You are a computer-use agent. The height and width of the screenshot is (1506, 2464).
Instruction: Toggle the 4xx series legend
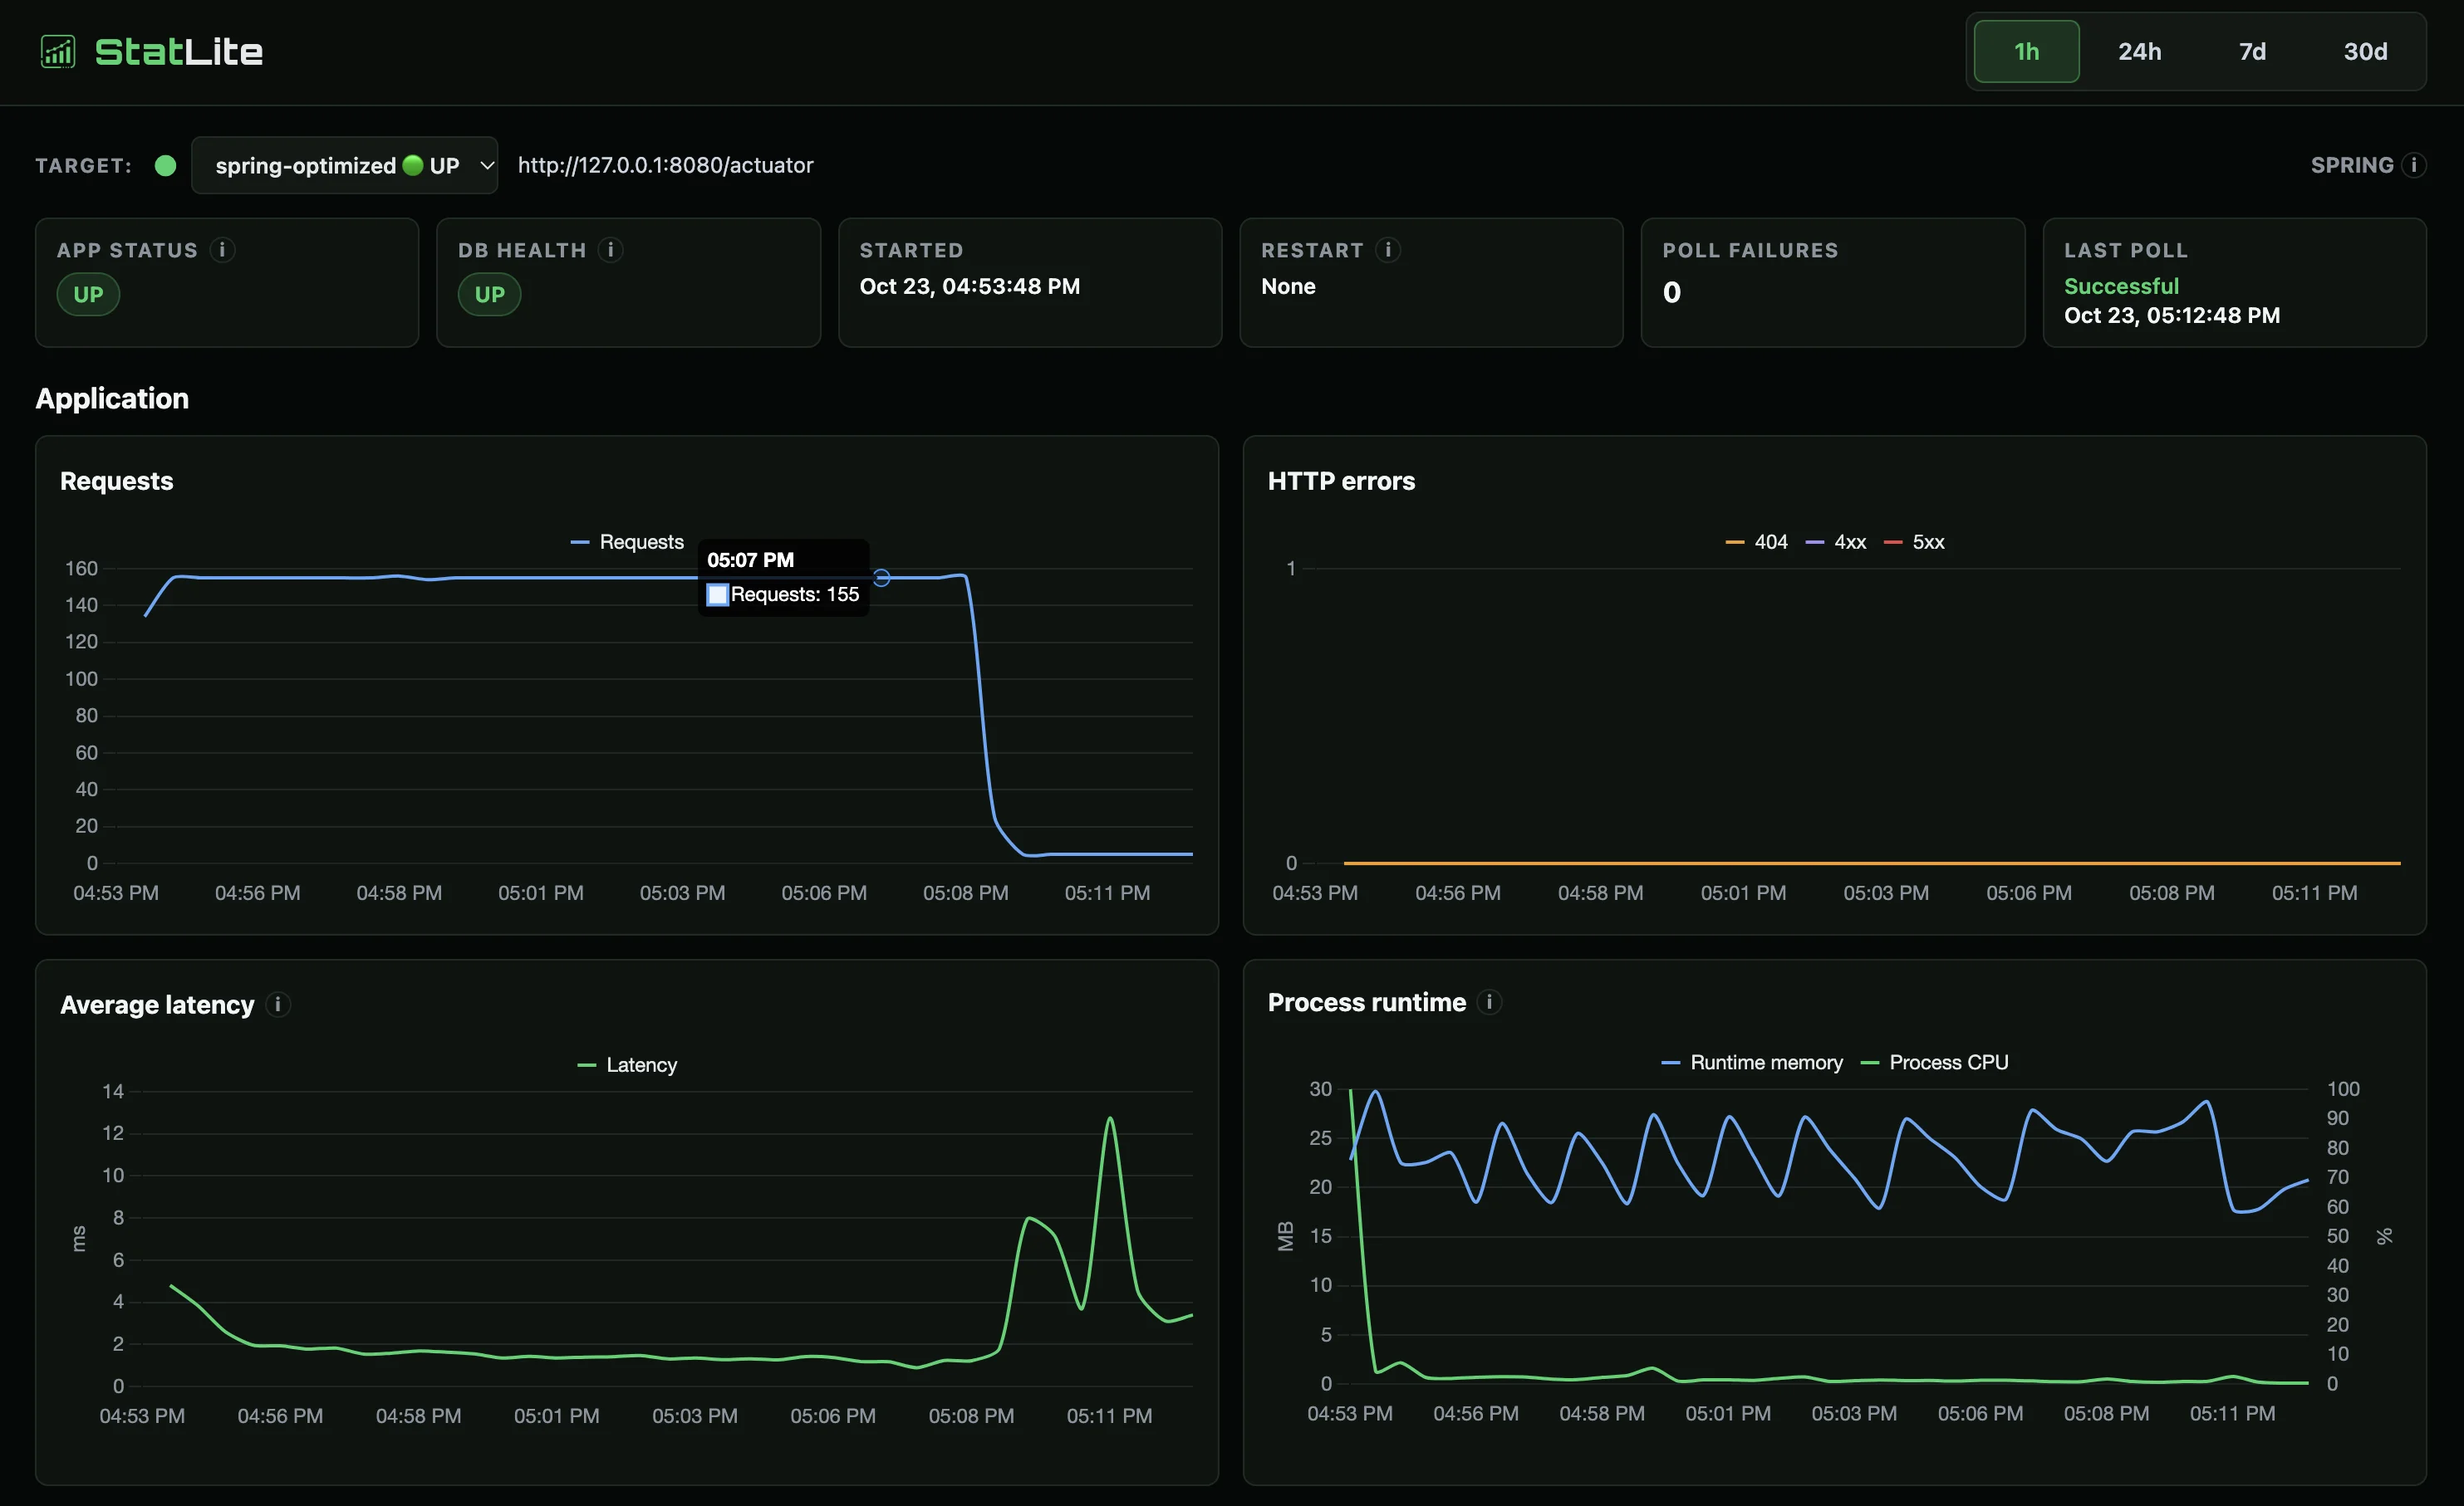pos(1836,541)
